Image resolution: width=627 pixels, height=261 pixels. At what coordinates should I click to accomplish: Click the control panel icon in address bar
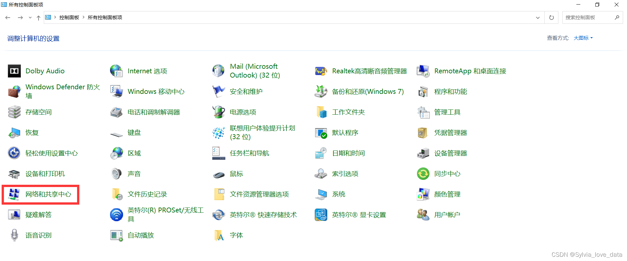click(x=48, y=17)
